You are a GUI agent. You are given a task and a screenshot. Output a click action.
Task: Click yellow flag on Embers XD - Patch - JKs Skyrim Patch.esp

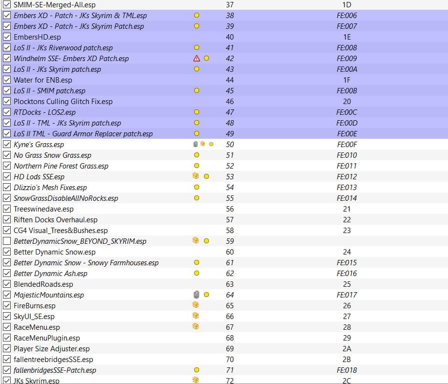tap(197, 26)
